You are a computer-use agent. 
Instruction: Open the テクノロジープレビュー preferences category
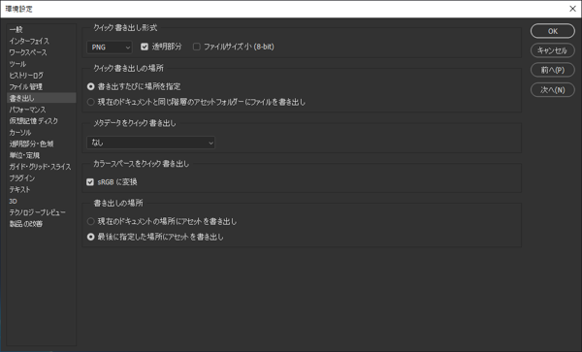37,212
